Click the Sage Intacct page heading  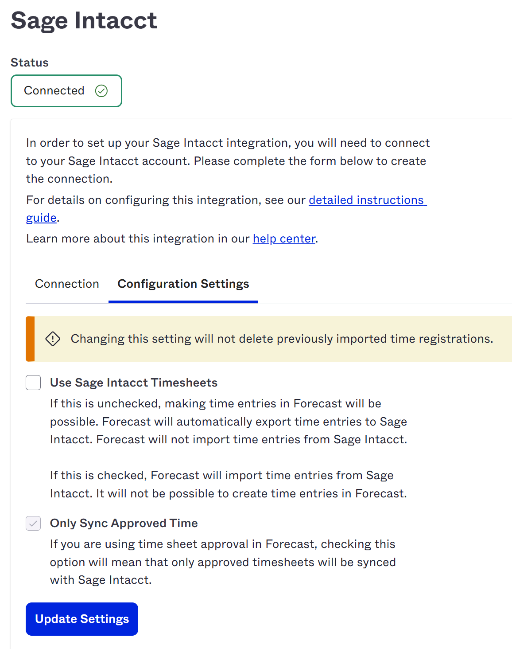tap(84, 20)
